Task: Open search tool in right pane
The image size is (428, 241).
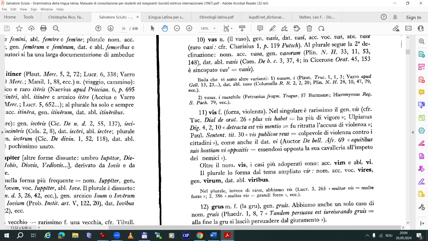Action: point(422,41)
